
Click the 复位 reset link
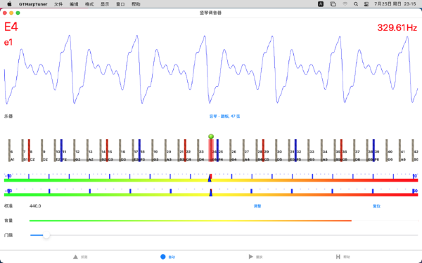tap(376, 206)
